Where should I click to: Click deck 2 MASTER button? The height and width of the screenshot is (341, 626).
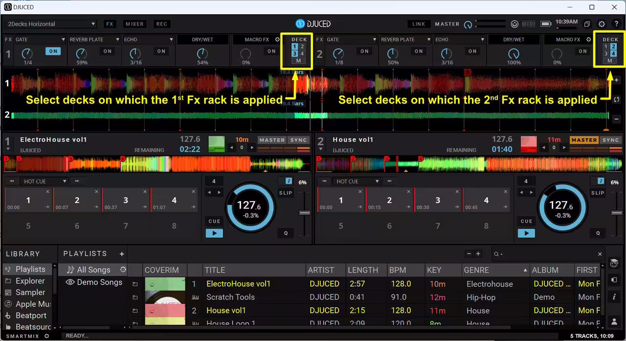pos(584,140)
